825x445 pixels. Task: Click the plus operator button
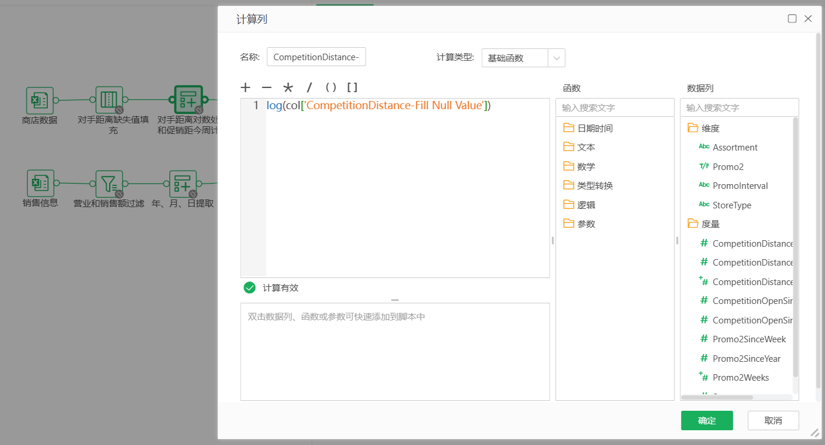point(245,88)
